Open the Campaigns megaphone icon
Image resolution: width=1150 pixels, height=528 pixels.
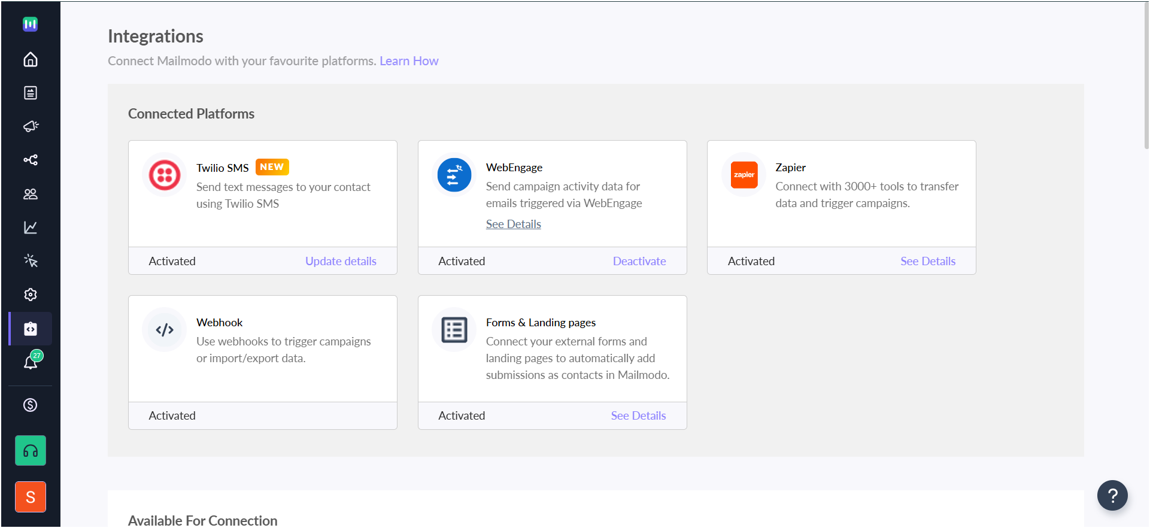pos(30,126)
